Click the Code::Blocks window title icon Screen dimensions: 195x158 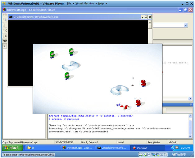[4, 10]
